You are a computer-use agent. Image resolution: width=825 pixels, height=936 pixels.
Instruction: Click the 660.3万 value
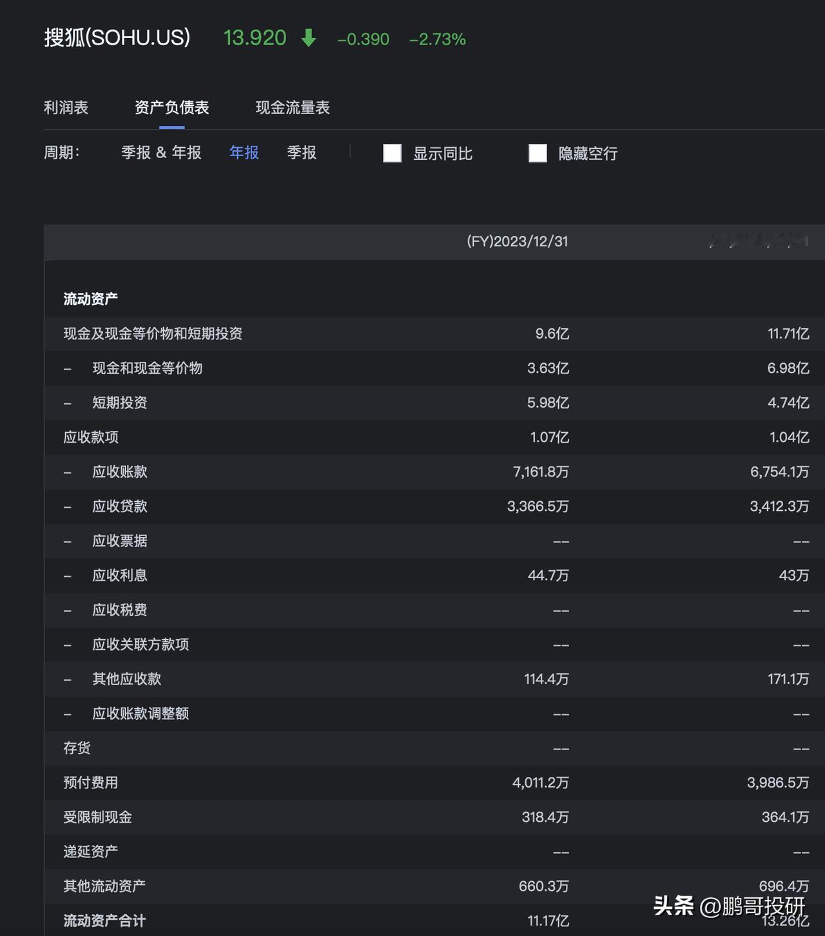pyautogui.click(x=544, y=886)
